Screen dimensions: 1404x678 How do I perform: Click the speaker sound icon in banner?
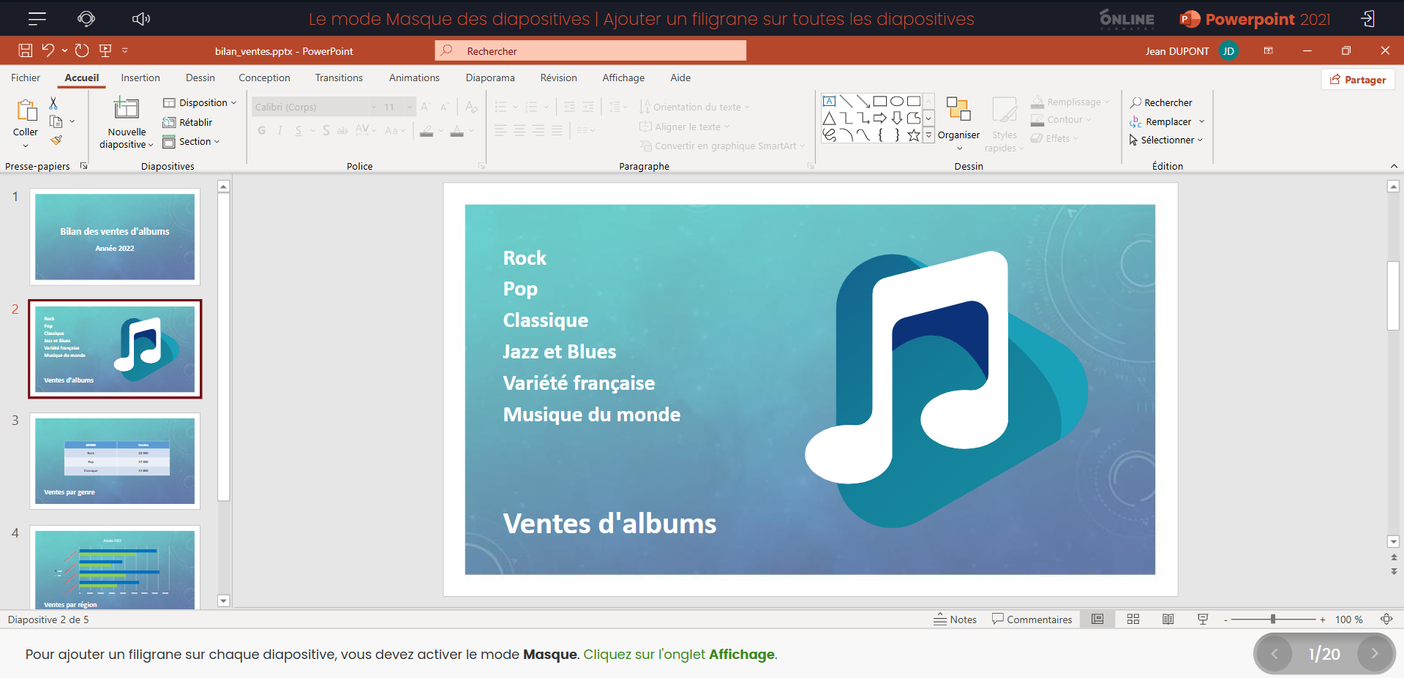tap(141, 18)
